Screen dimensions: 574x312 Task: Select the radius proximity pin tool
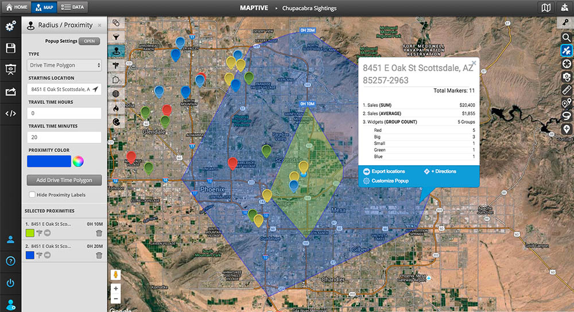point(117,51)
